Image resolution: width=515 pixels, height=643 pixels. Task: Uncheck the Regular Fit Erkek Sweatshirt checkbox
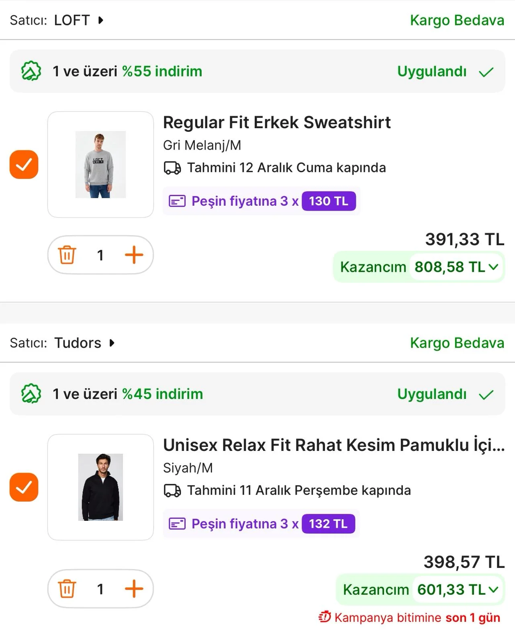tap(24, 164)
